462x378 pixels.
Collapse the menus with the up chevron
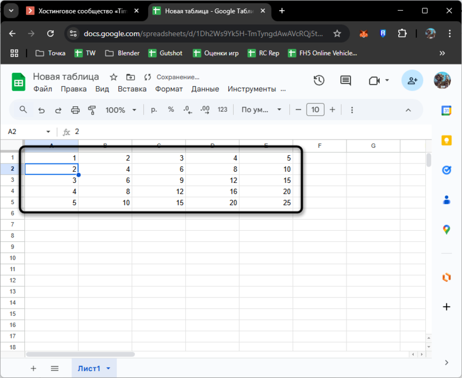[x=408, y=110]
